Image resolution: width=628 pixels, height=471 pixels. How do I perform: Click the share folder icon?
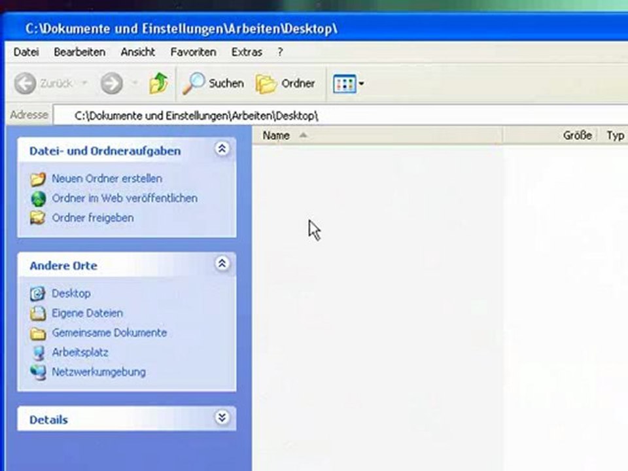[38, 218]
